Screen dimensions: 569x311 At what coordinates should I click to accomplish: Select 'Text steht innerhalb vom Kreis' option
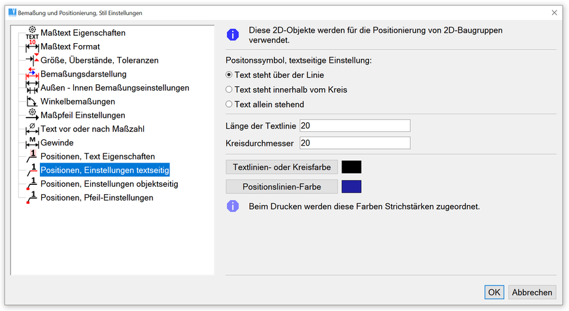click(x=229, y=90)
